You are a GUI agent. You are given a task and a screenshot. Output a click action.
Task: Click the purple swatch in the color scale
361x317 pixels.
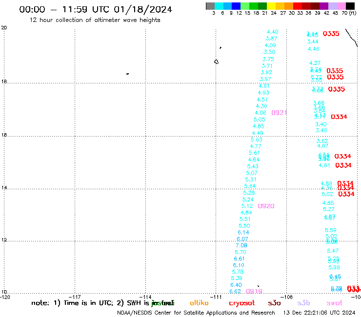(324, 6)
